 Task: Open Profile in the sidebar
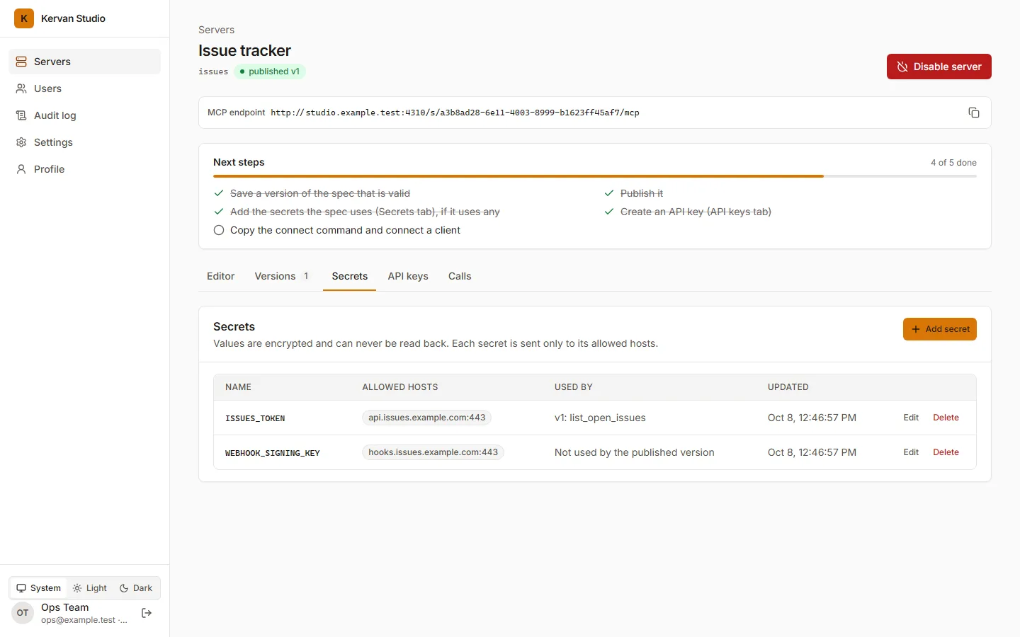click(x=84, y=169)
